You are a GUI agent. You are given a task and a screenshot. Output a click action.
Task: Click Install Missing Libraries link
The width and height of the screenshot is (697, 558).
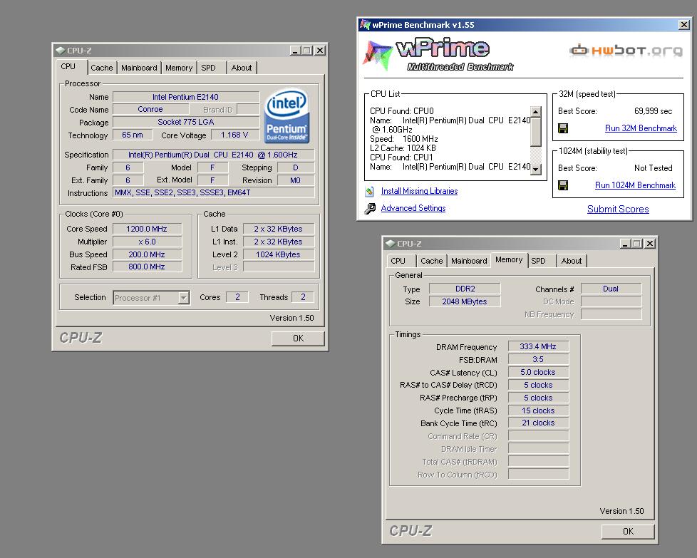point(419,191)
